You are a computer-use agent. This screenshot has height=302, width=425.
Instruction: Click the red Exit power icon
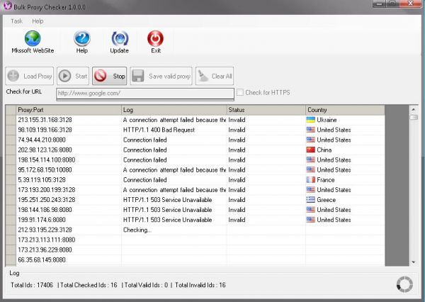(x=155, y=40)
